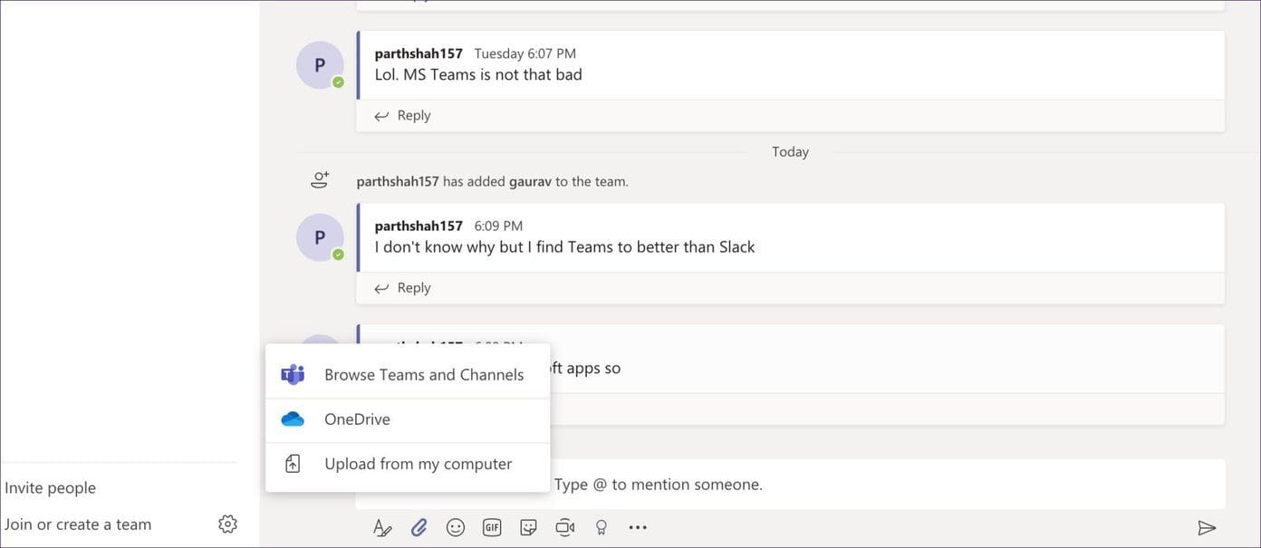Click the upload file icon
The height and width of the screenshot is (548, 1261).
[x=293, y=464]
